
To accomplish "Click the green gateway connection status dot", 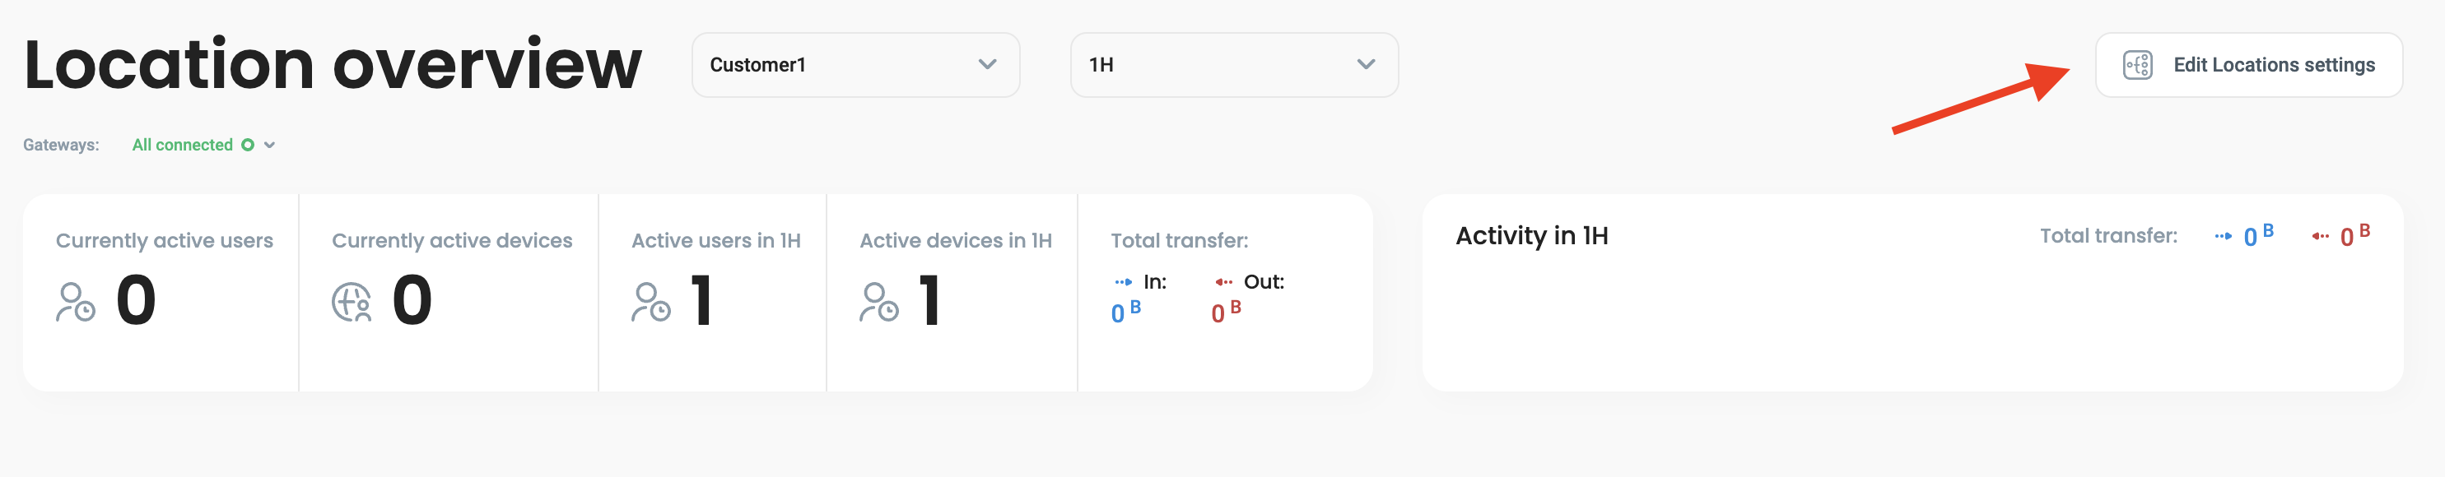I will pos(248,145).
